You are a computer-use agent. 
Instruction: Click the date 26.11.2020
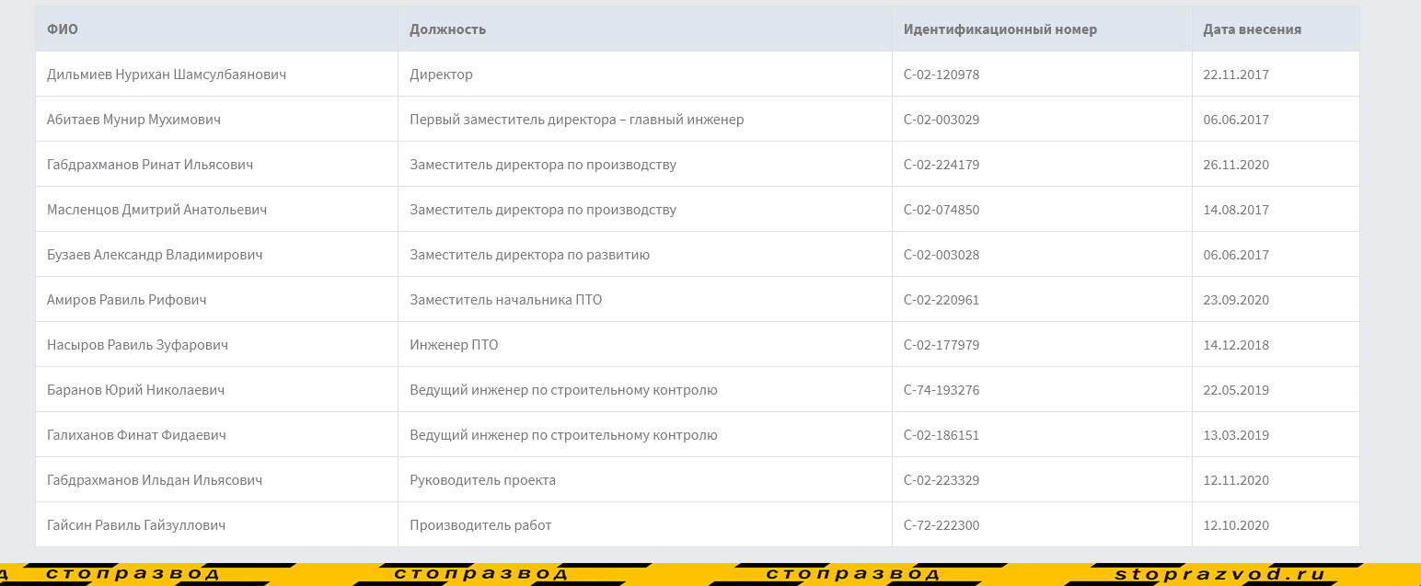pos(1236,165)
